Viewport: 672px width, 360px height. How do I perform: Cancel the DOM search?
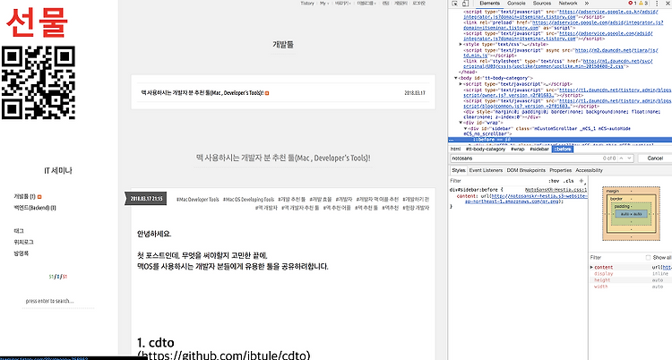point(654,159)
